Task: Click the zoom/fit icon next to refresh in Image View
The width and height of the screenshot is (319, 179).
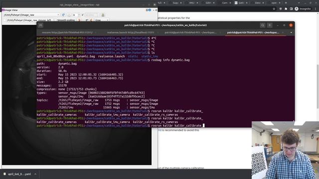Action: click(x=69, y=15)
